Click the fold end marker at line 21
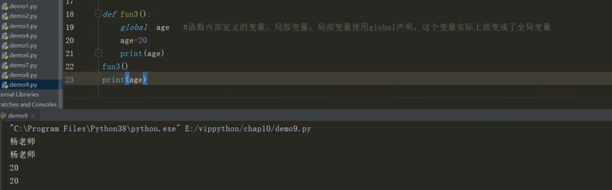Screen dimensions: 612x190 pos(98,53)
